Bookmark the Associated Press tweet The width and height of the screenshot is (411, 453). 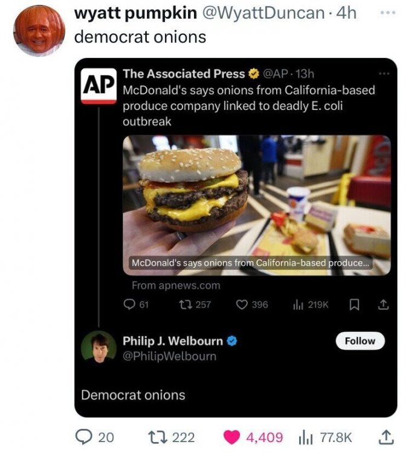tap(356, 304)
